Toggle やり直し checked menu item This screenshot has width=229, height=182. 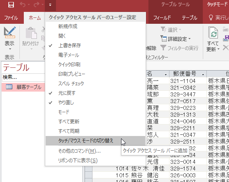tap(96, 103)
